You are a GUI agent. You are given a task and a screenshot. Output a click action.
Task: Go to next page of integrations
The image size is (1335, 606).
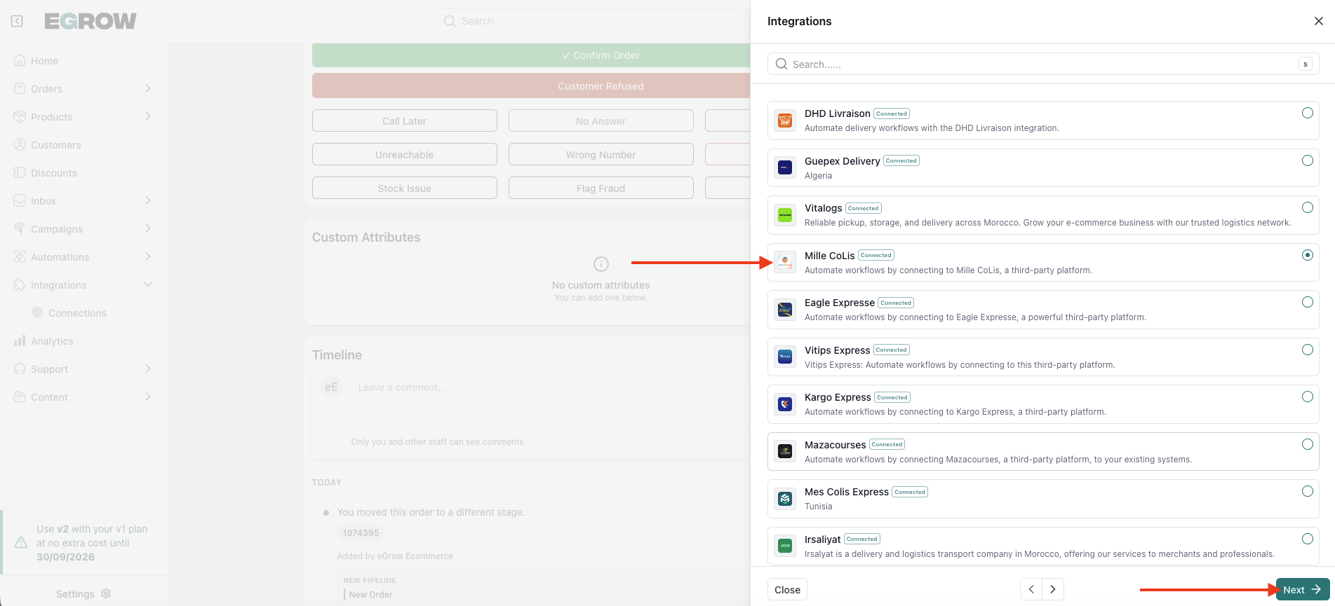click(x=1052, y=589)
